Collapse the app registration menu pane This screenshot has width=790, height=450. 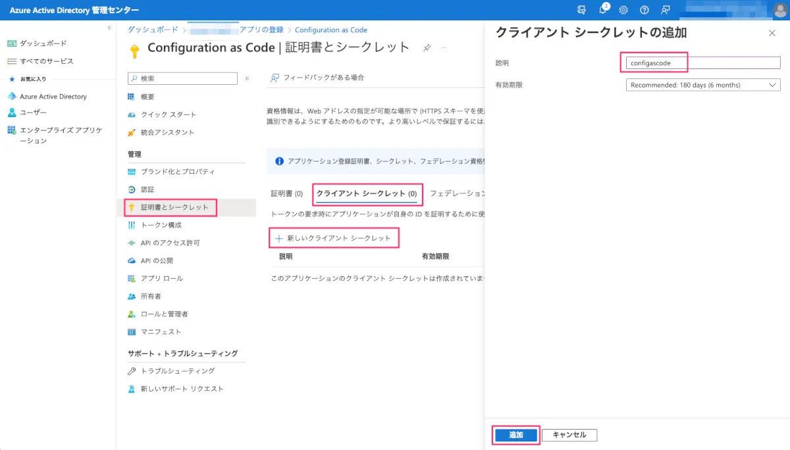pyautogui.click(x=248, y=78)
